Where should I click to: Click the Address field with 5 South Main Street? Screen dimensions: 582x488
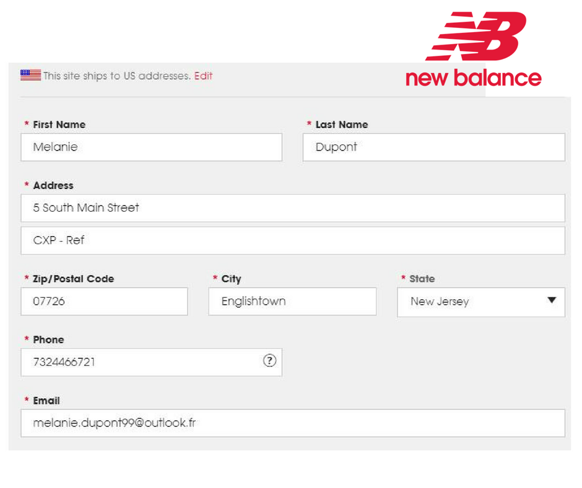point(293,208)
